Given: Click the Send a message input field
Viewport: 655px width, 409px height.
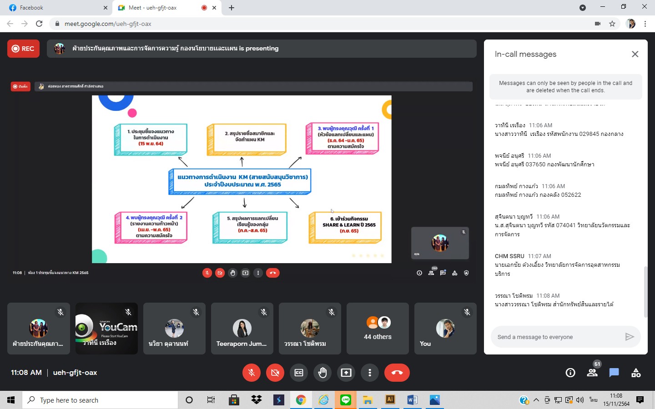Looking at the screenshot, I should point(557,337).
